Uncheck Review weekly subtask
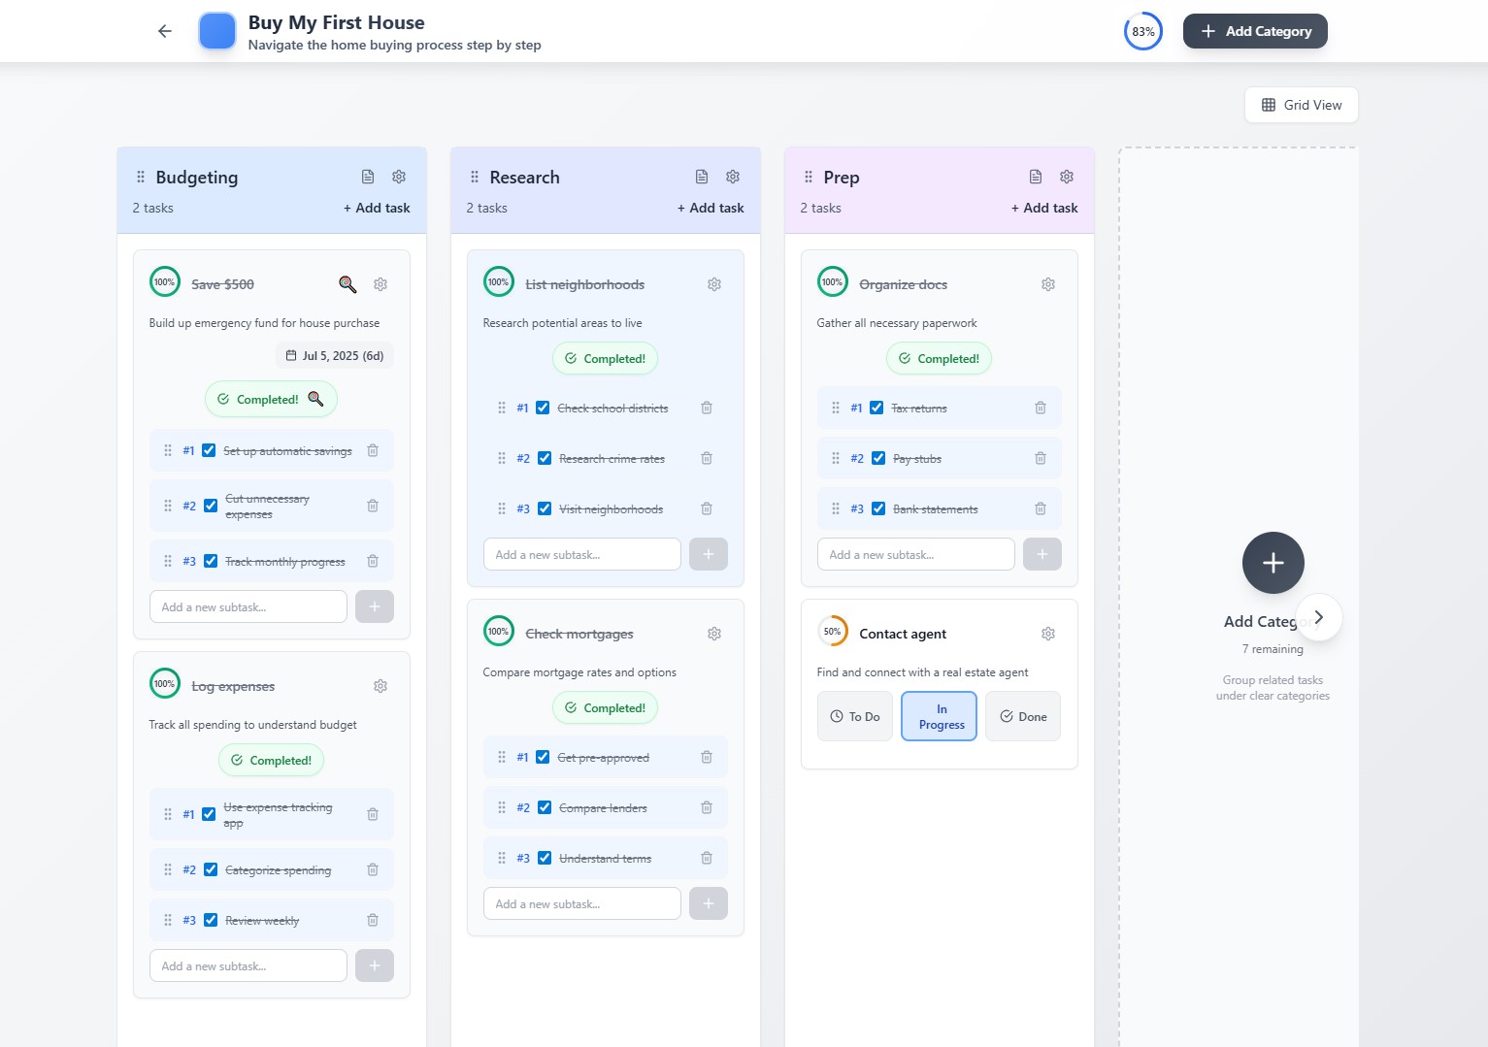Viewport: 1488px width, 1047px height. point(211,920)
